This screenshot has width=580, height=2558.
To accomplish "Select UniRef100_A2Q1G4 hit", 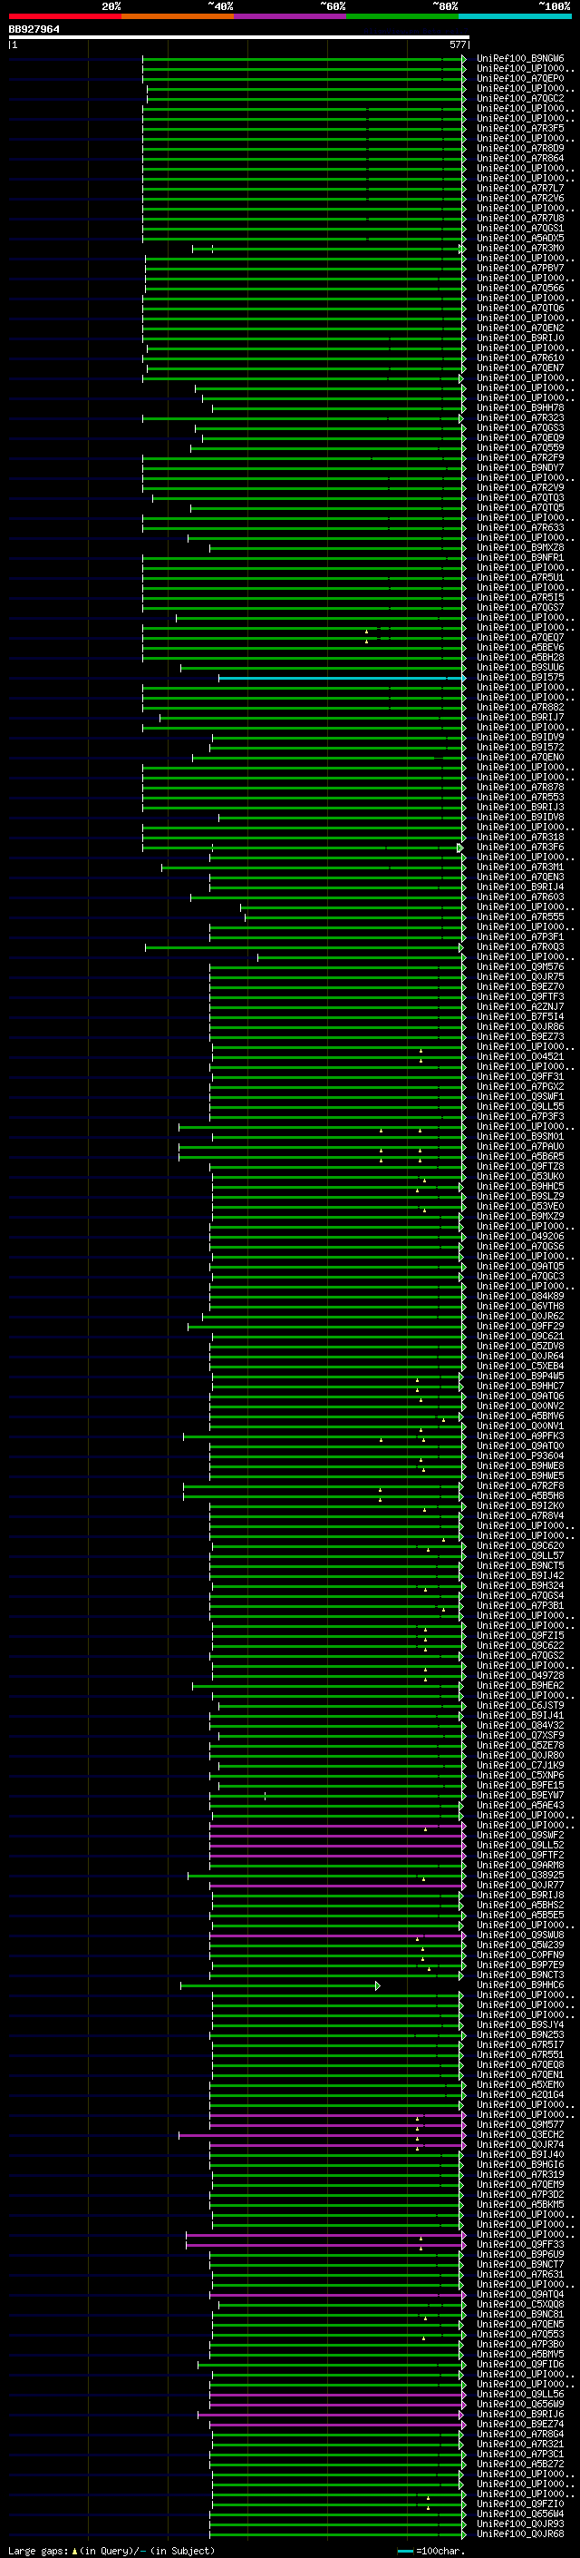I will click(x=520, y=2094).
